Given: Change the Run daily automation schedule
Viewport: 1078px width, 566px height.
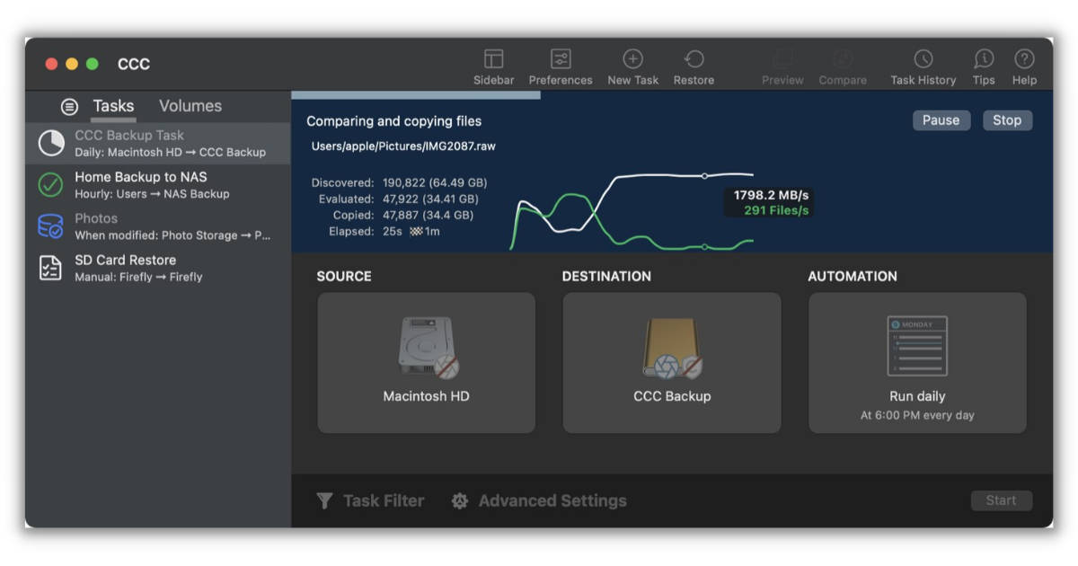Looking at the screenshot, I should point(917,362).
